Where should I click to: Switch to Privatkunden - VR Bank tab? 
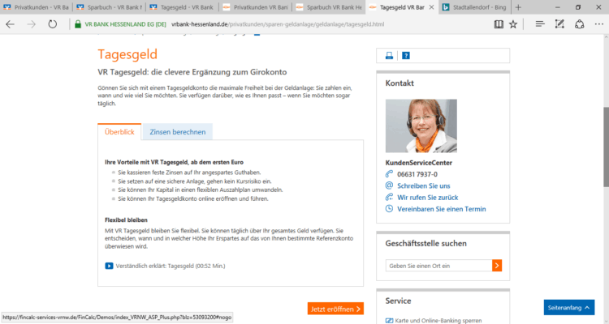pyautogui.click(x=36, y=7)
